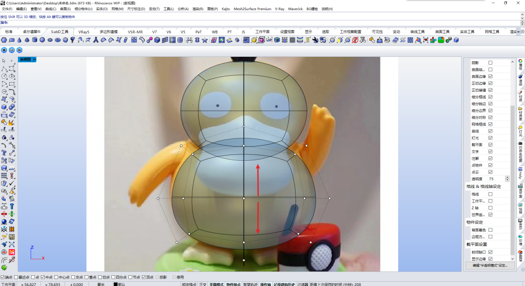The height and width of the screenshot is (286, 525).
Task: Click the black 默认 layer color swatch
Action: coord(116,285)
